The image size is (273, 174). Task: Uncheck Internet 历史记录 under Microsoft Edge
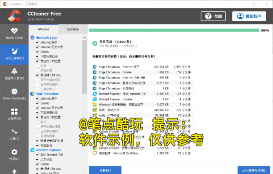click(37, 47)
